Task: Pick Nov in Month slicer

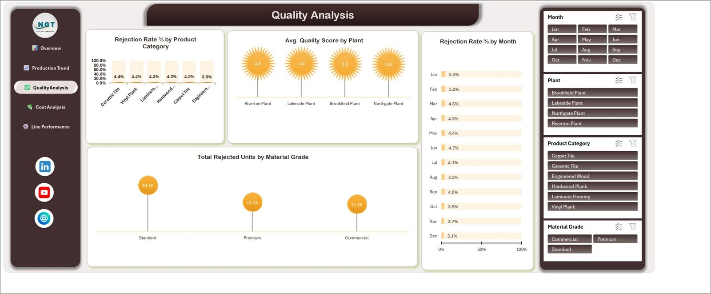Action: pos(592,60)
